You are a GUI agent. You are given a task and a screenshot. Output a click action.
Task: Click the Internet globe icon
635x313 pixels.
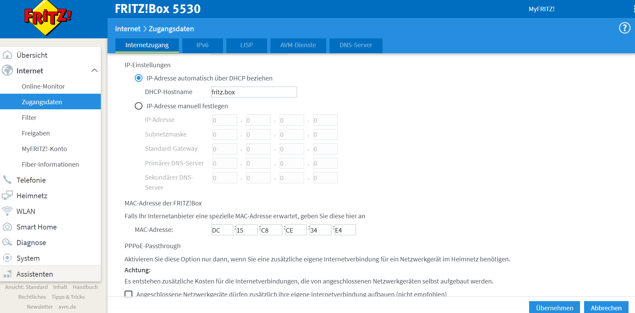[7, 71]
